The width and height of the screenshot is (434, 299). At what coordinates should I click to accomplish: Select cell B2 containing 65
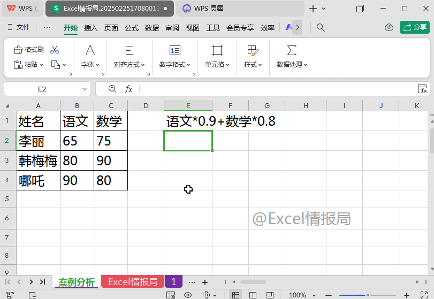(x=77, y=141)
